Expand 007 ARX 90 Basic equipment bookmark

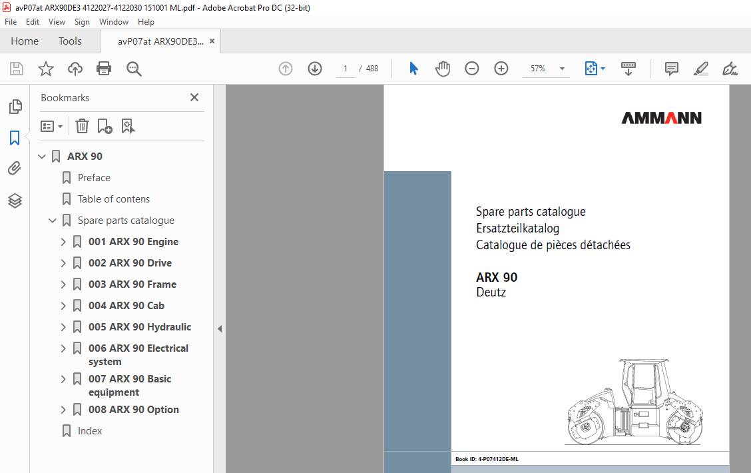[x=63, y=379]
